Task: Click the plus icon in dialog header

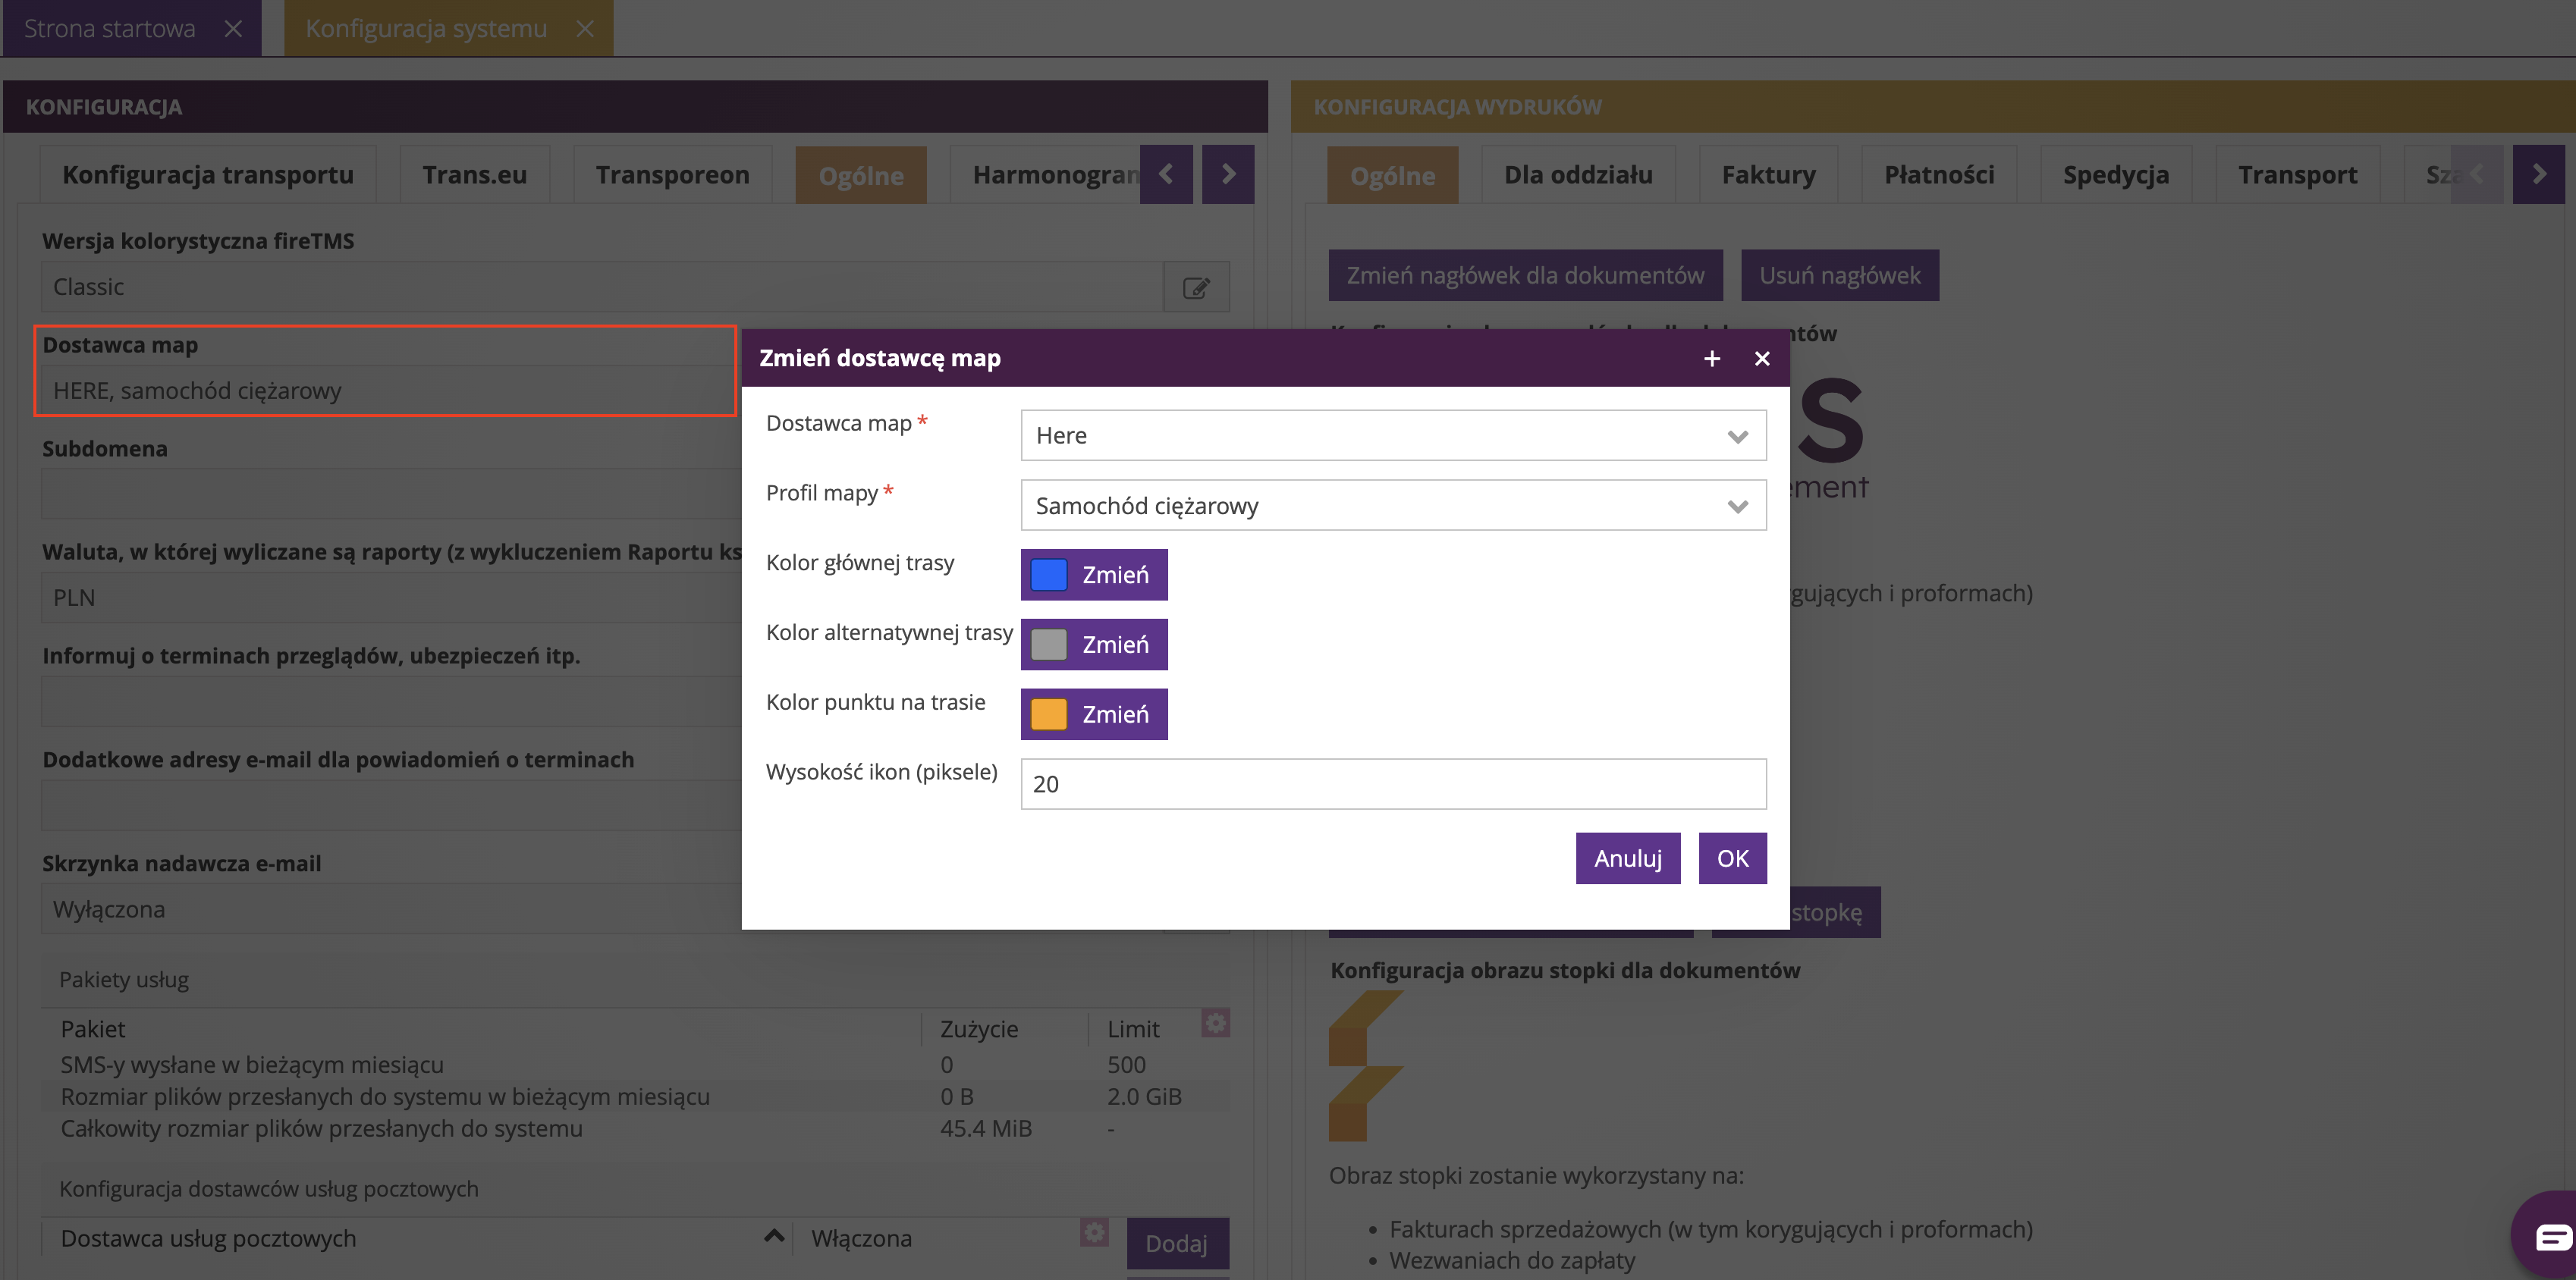Action: [1711, 358]
